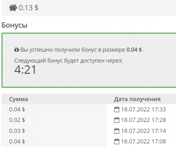Image resolution: width=176 pixels, height=149 pixels.
Task: Click the date 18.07.2022 17:33
Action: [x=143, y=109]
